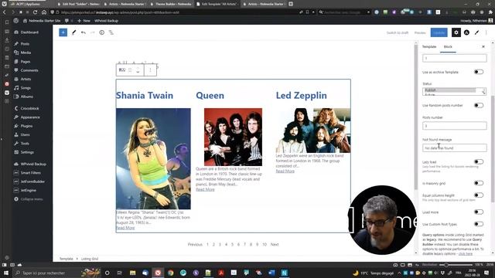This screenshot has height=278, width=495.
Task: Select Publish in the Status list box
Action: [x=449, y=90]
